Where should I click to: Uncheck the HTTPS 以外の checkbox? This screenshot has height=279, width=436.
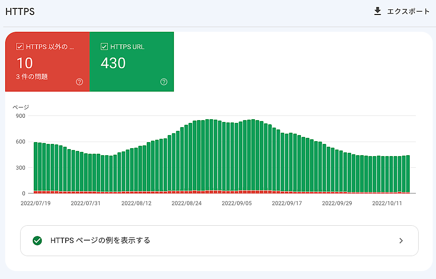pos(20,47)
